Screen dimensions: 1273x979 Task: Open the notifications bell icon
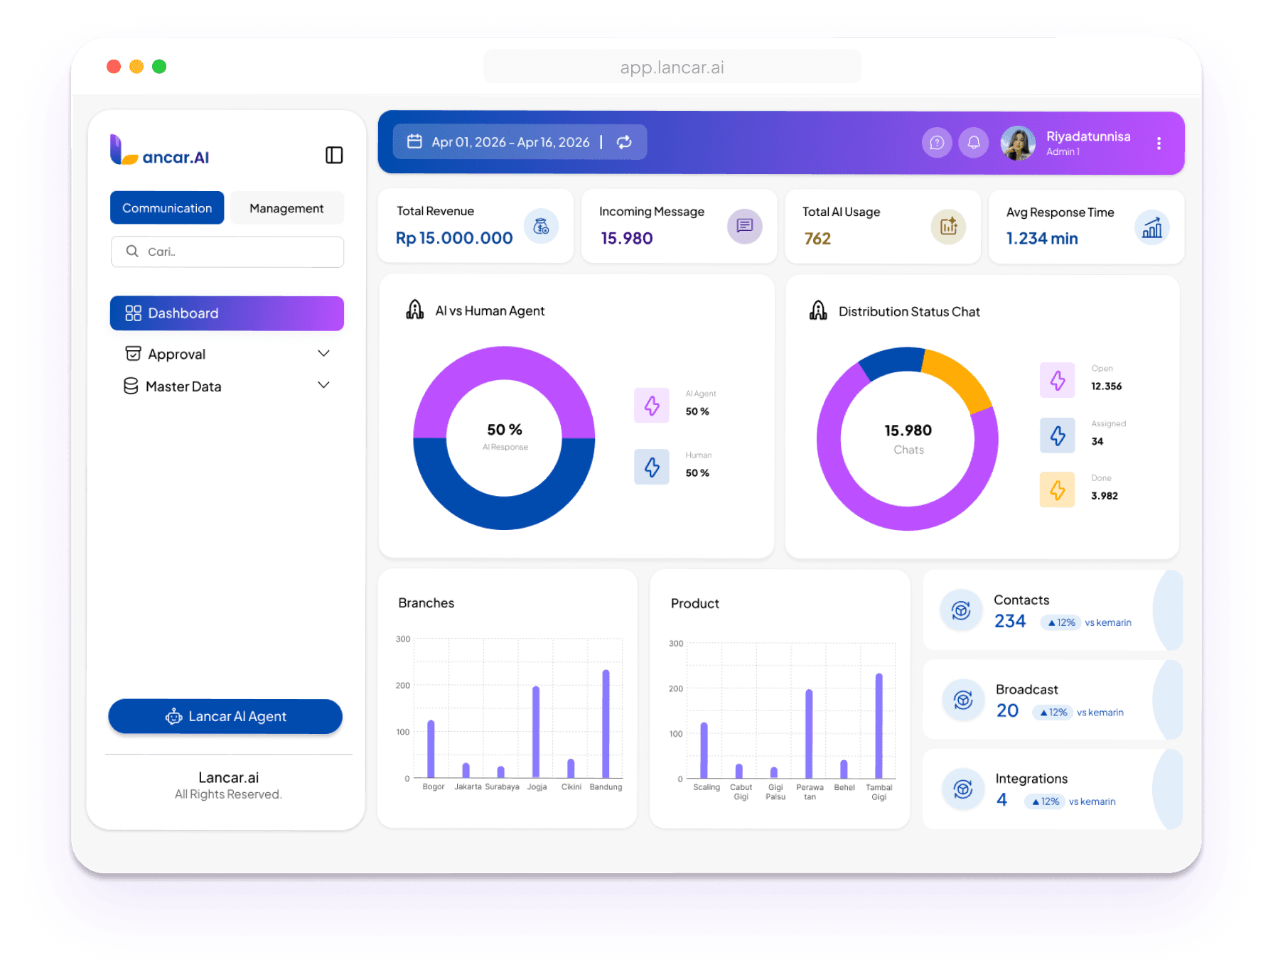[974, 143]
